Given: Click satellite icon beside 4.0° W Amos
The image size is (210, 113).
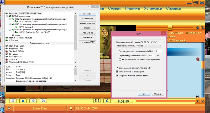Looking at the screenshot, I should coord(16,27).
